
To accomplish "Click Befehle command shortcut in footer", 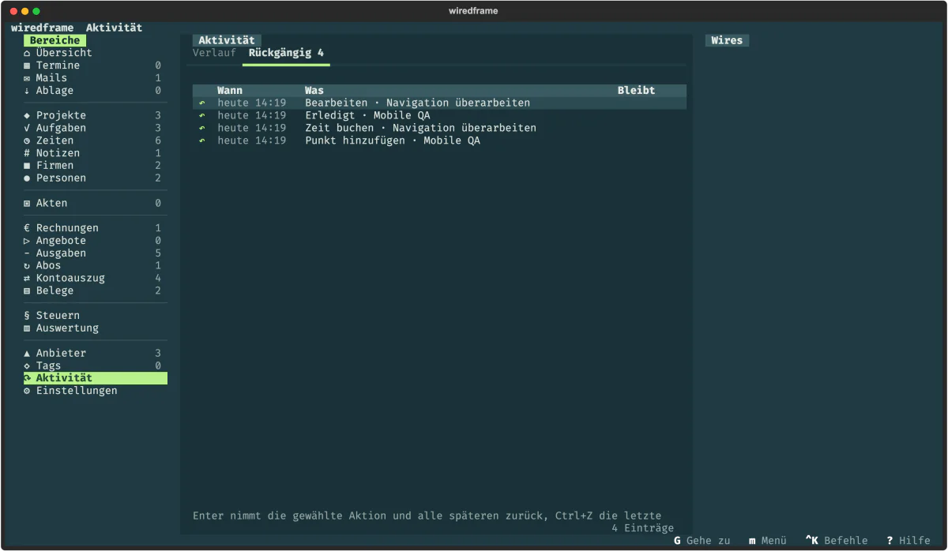I will tap(837, 541).
